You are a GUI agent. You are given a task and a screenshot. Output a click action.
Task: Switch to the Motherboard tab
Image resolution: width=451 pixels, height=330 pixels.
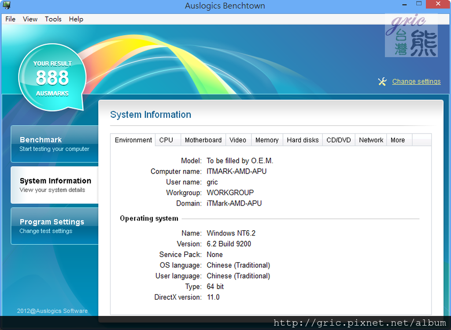(203, 140)
